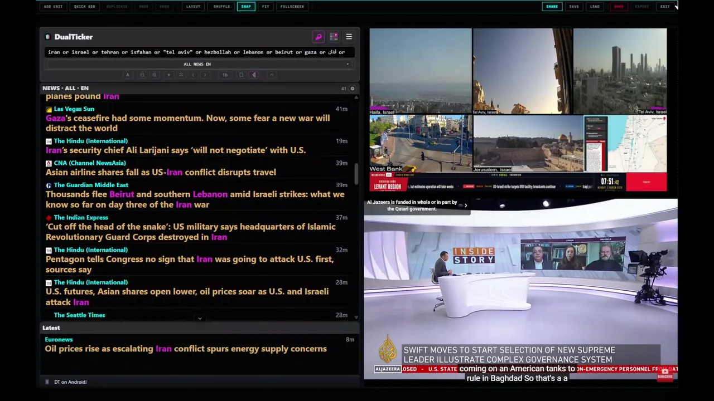Image resolution: width=714 pixels, height=401 pixels.
Task: Click the DualTicker logo icon
Action: click(47, 37)
